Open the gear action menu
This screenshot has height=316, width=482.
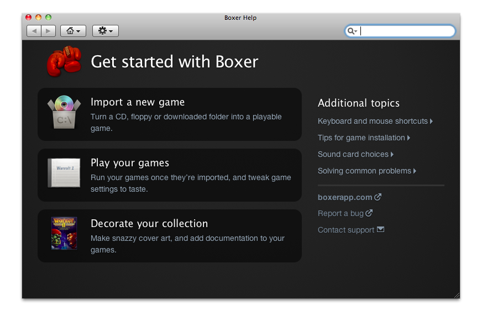pos(105,31)
